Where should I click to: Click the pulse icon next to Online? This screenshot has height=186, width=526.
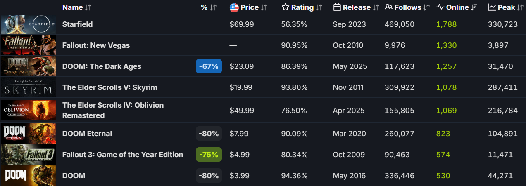coord(440,7)
